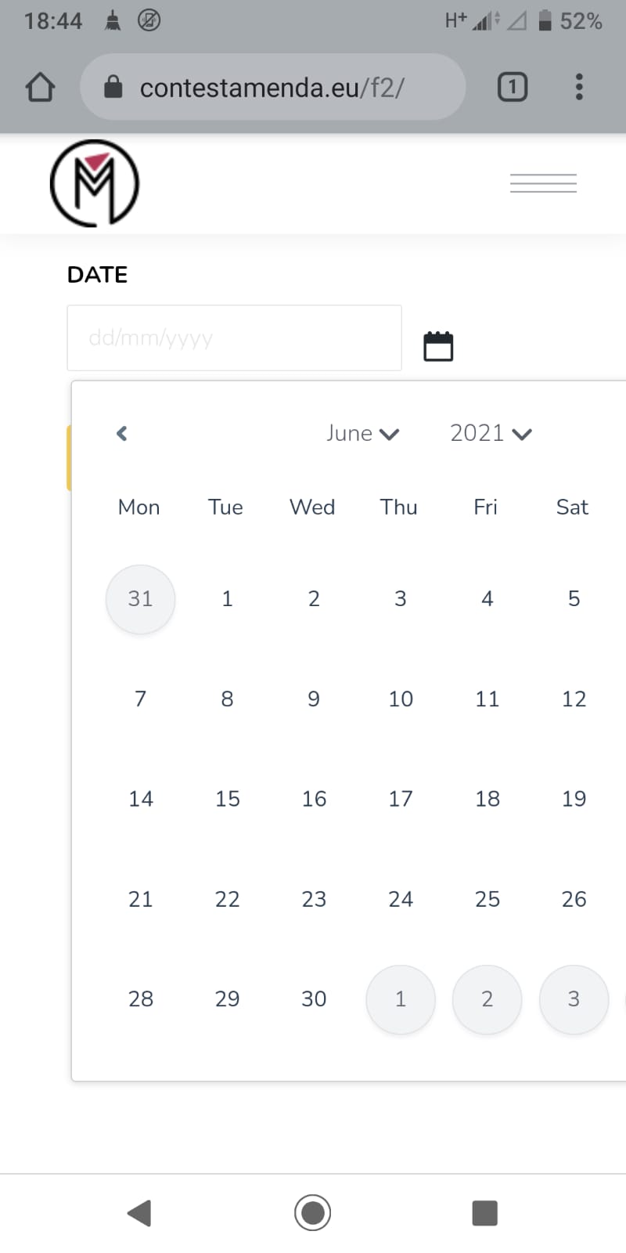Screen dimensions: 626x1253
Task: Open the browser tab switcher icon
Action: (x=513, y=87)
